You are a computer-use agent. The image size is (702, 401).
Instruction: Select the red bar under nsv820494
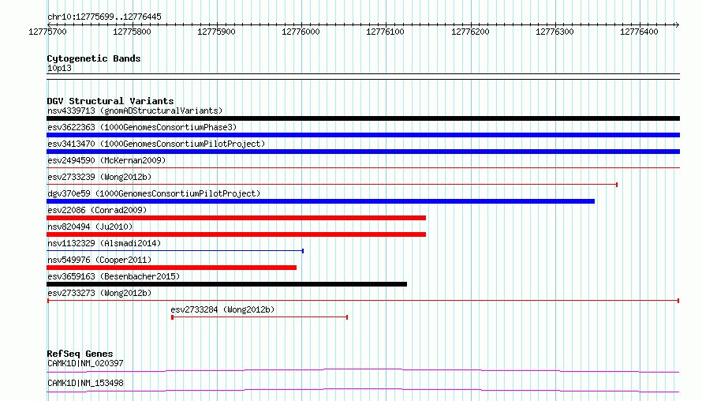click(x=237, y=234)
